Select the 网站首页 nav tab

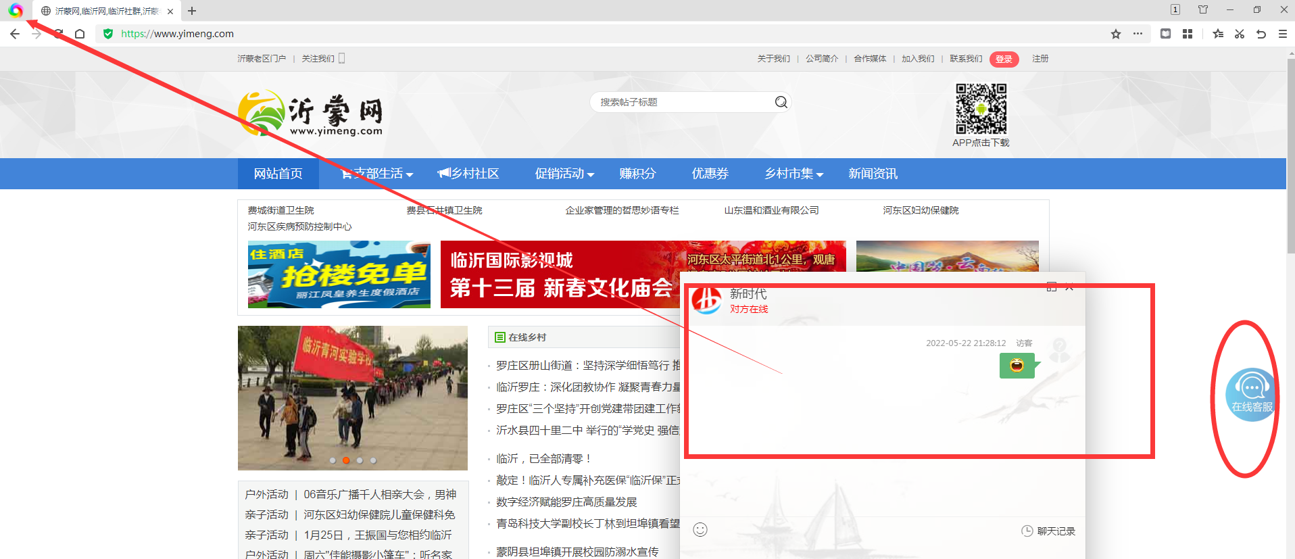[x=278, y=174]
